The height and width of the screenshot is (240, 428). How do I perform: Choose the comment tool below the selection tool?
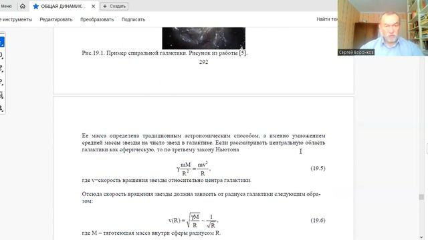pos(1,55)
